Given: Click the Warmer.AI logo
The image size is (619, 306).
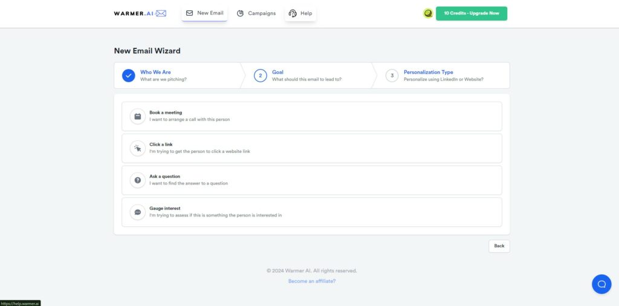Looking at the screenshot, I should coord(140,13).
